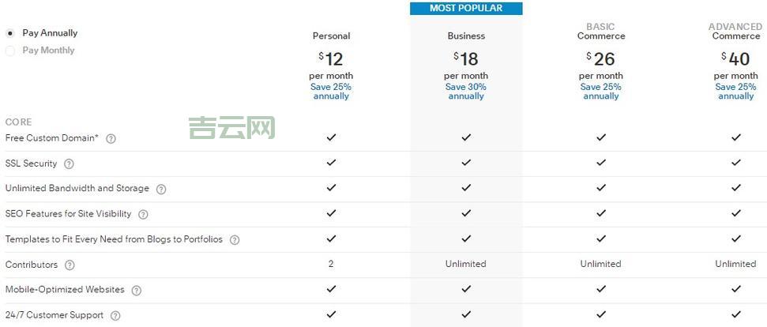Click the CORE section heading
The width and height of the screenshot is (767, 327).
[18, 122]
